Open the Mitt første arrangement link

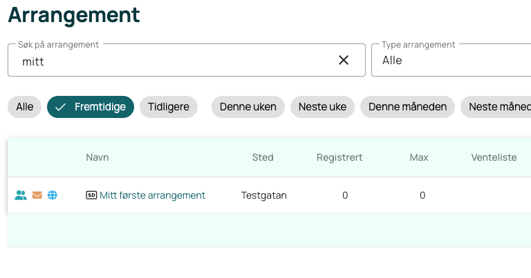click(x=152, y=195)
